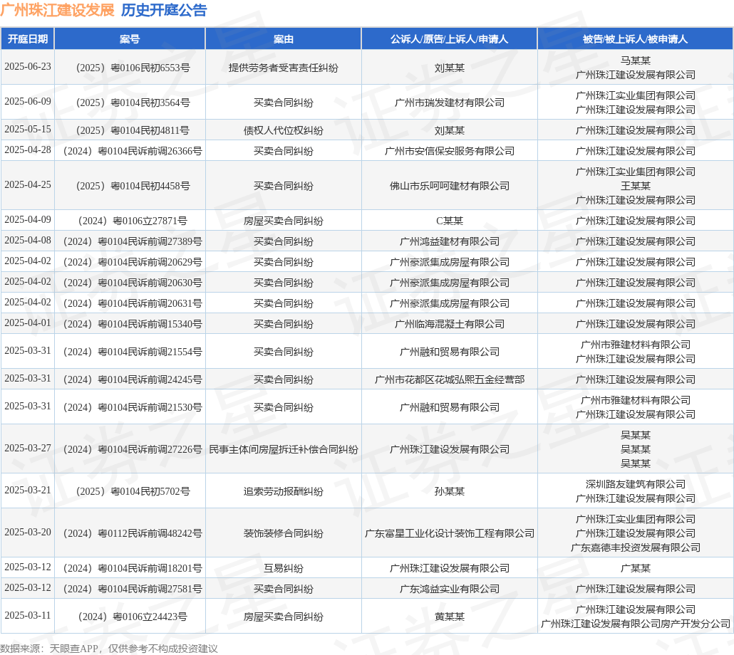This screenshot has width=734, height=655.
Task: Select date cell 2025-04-25
Action: [28, 184]
